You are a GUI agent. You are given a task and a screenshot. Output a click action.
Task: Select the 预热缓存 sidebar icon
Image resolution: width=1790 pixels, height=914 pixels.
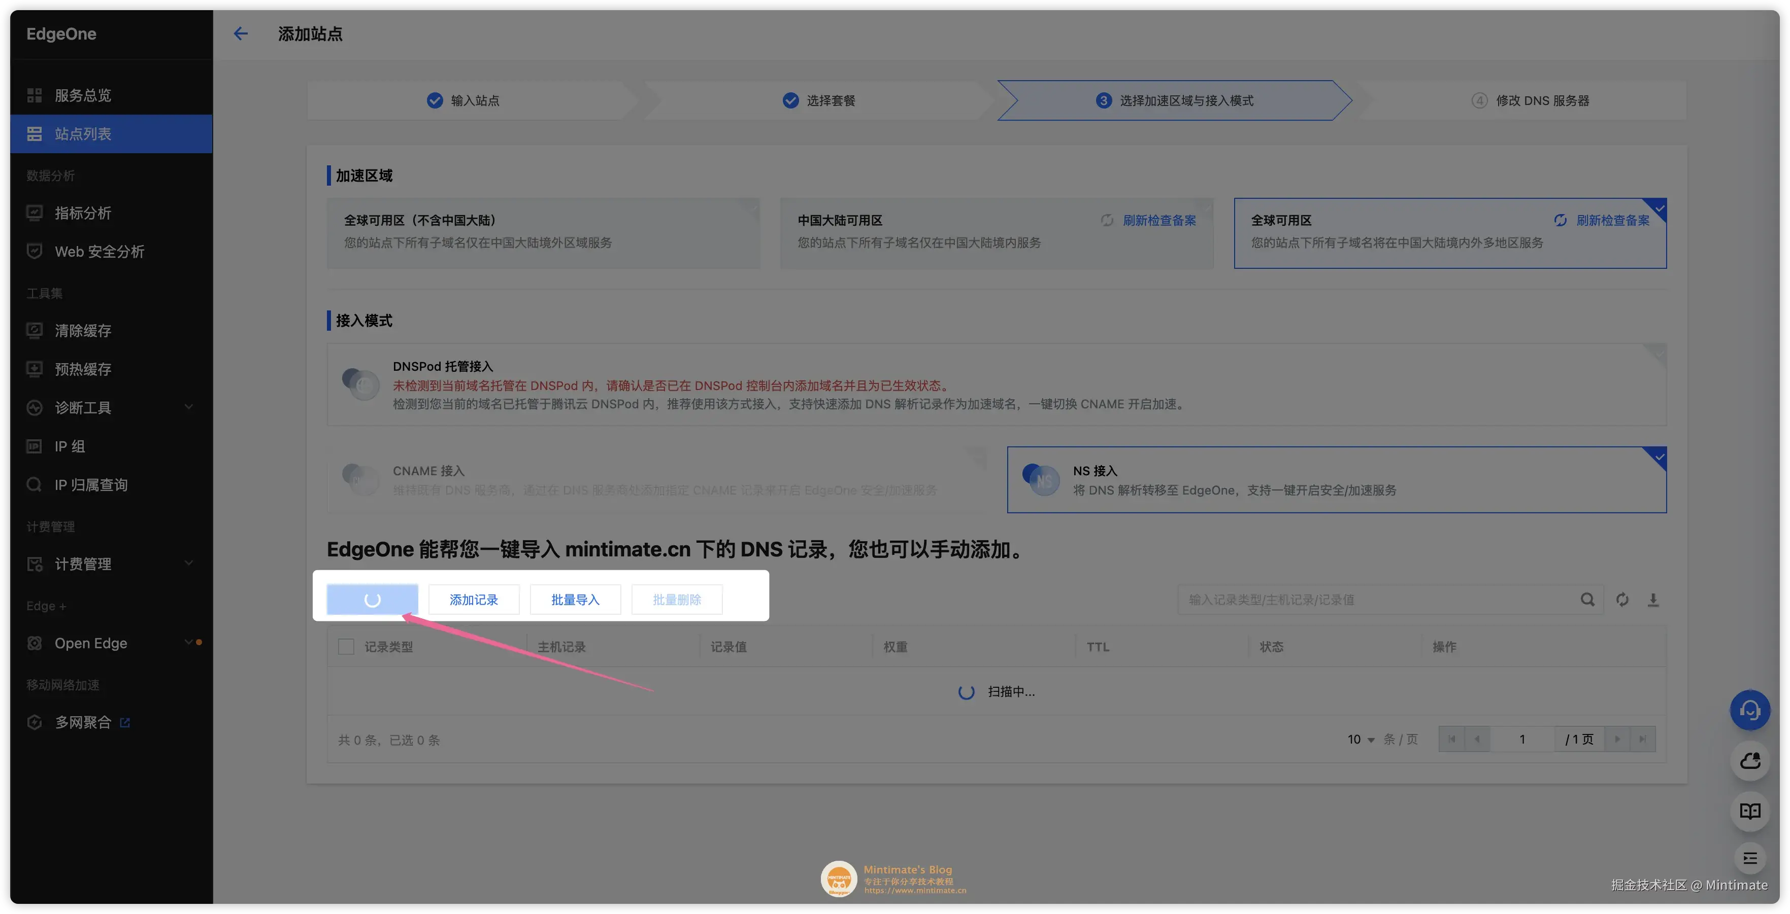[x=82, y=369]
